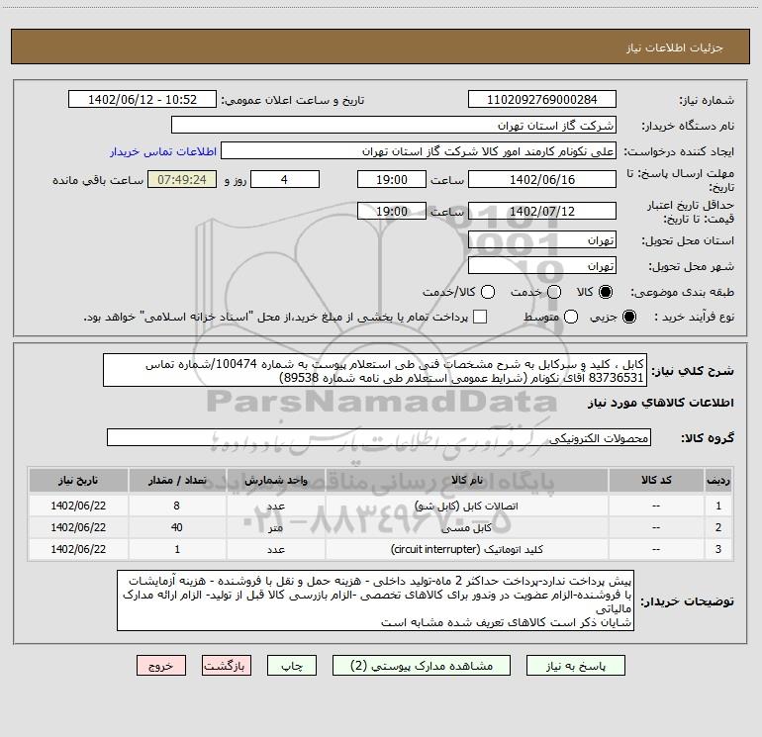Screen dimensions: 762x737
Task: Click the چاپ print button
Action: [x=292, y=666]
